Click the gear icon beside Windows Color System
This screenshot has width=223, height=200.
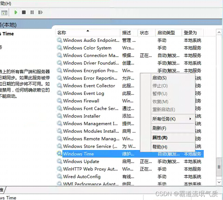coord(59,48)
